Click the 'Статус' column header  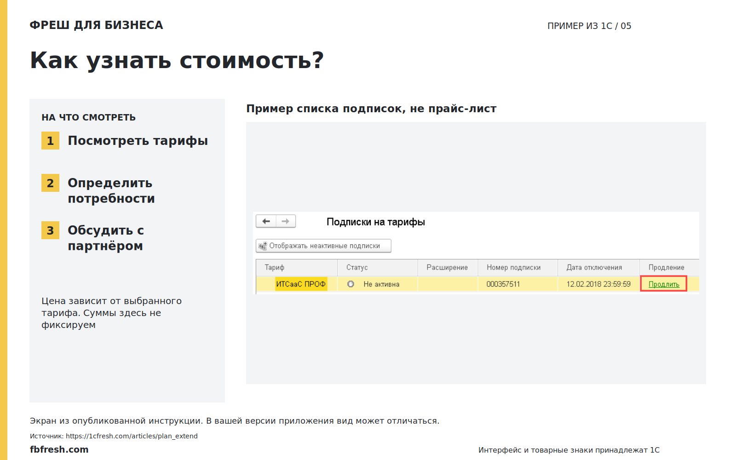point(378,267)
